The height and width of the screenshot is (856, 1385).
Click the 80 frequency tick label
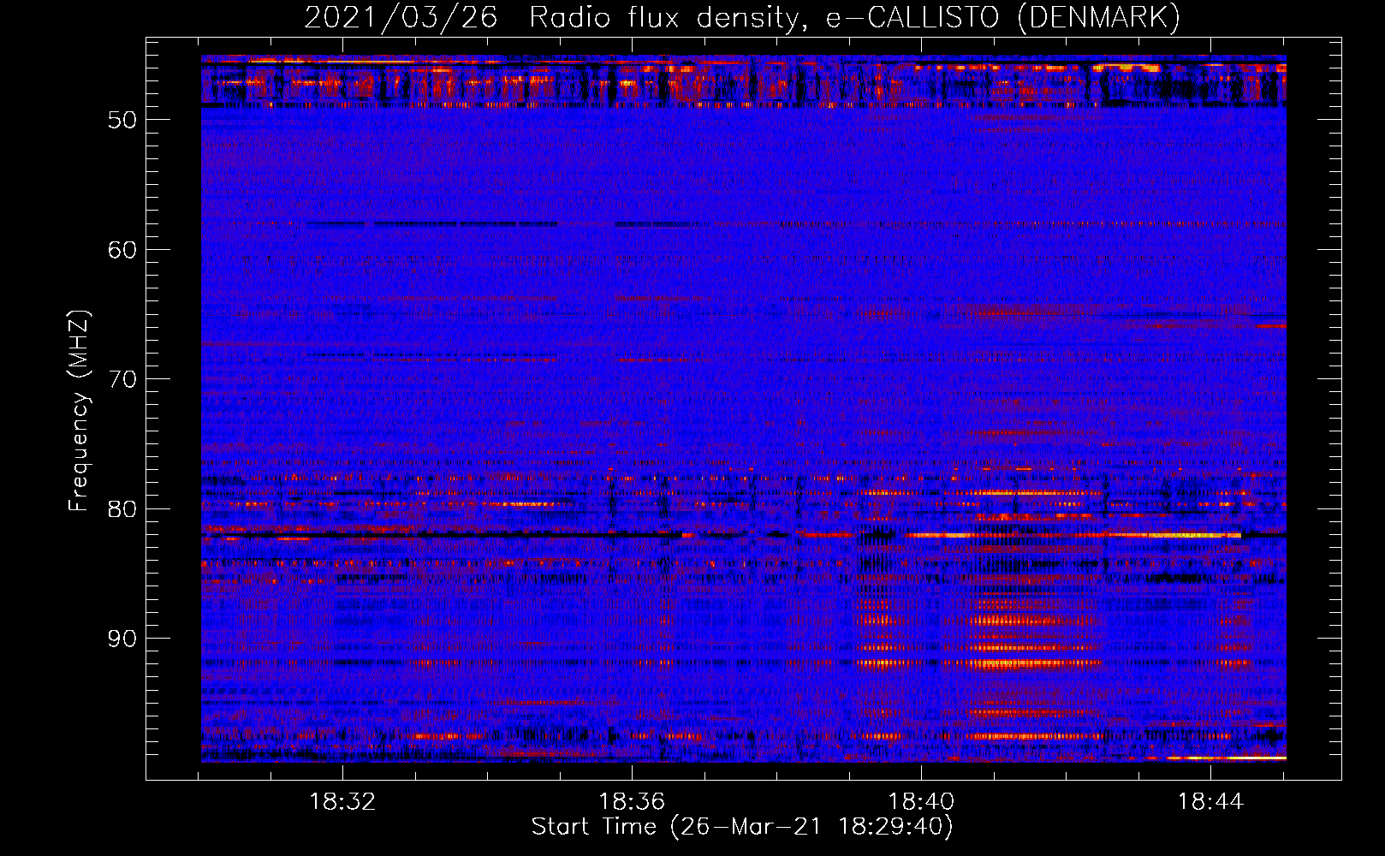[x=122, y=509]
